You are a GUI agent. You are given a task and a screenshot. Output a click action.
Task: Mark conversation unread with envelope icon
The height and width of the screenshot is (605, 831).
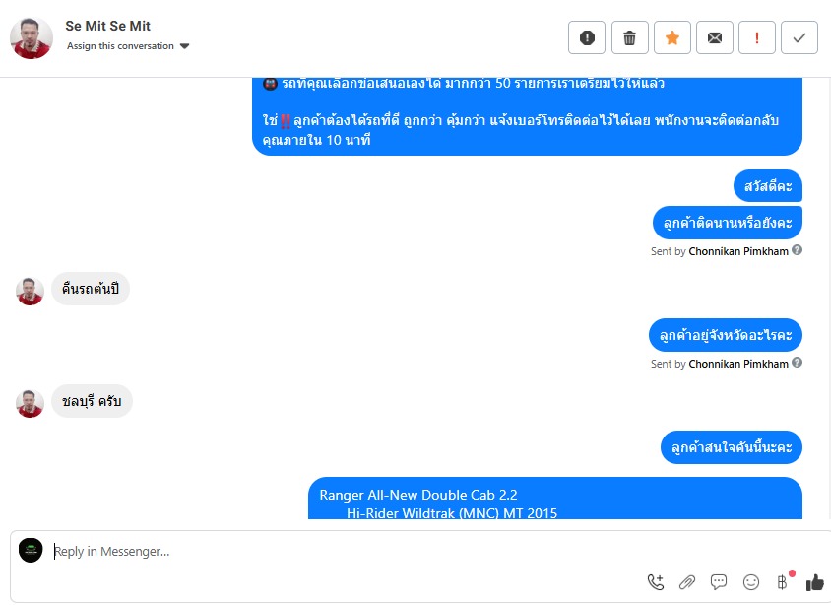coord(715,37)
